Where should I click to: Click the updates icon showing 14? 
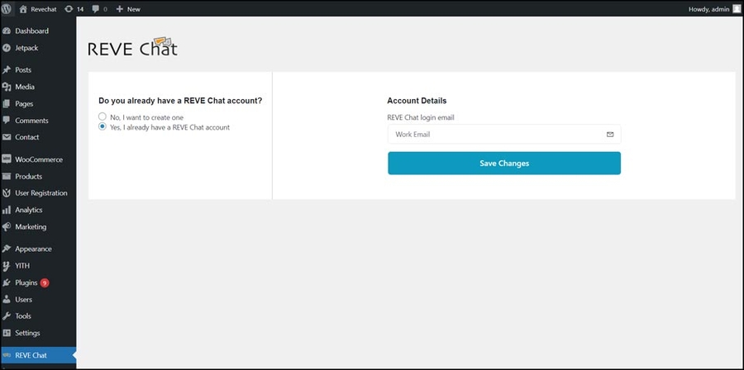(74, 9)
